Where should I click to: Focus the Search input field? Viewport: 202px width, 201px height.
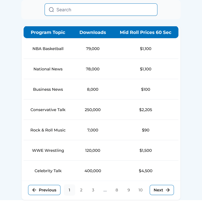[104, 10]
